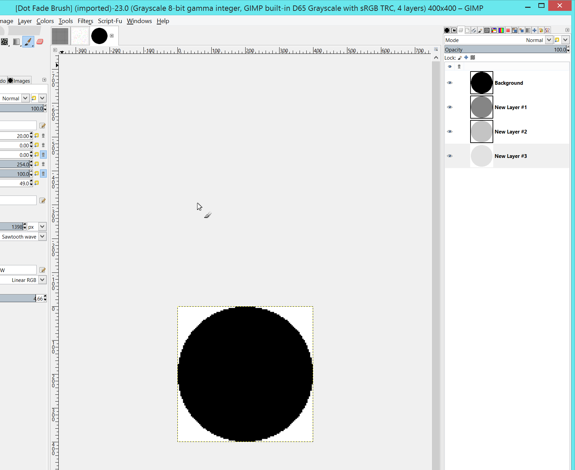The height and width of the screenshot is (470, 575).
Task: Open the px unit dropdown
Action: 42,226
